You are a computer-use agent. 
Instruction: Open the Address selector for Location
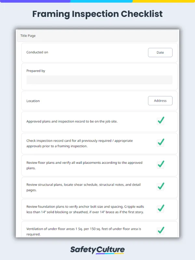[160, 101]
